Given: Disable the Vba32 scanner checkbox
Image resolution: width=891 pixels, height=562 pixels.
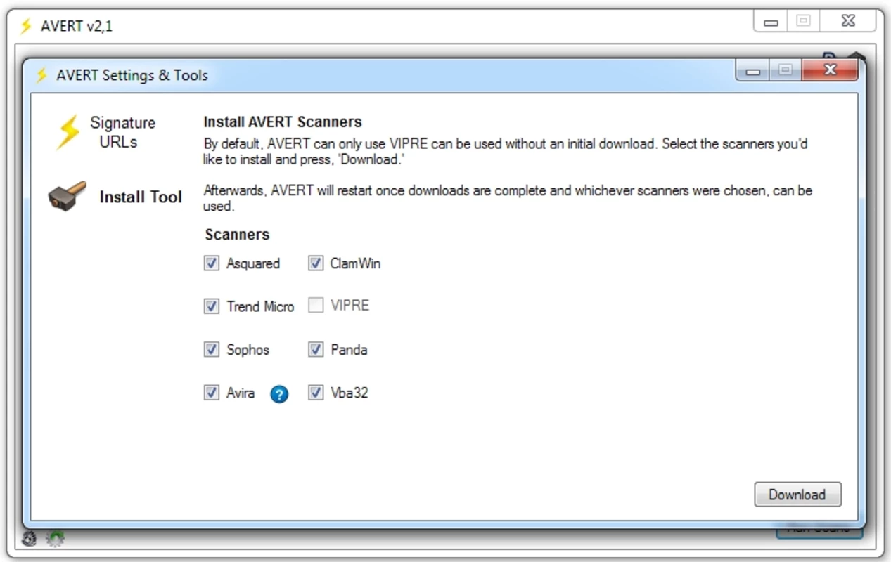Looking at the screenshot, I should pyautogui.click(x=316, y=393).
